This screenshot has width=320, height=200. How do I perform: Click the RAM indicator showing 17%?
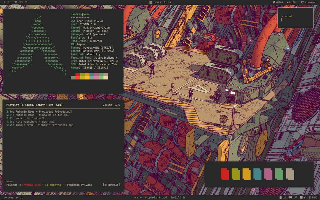295,197
